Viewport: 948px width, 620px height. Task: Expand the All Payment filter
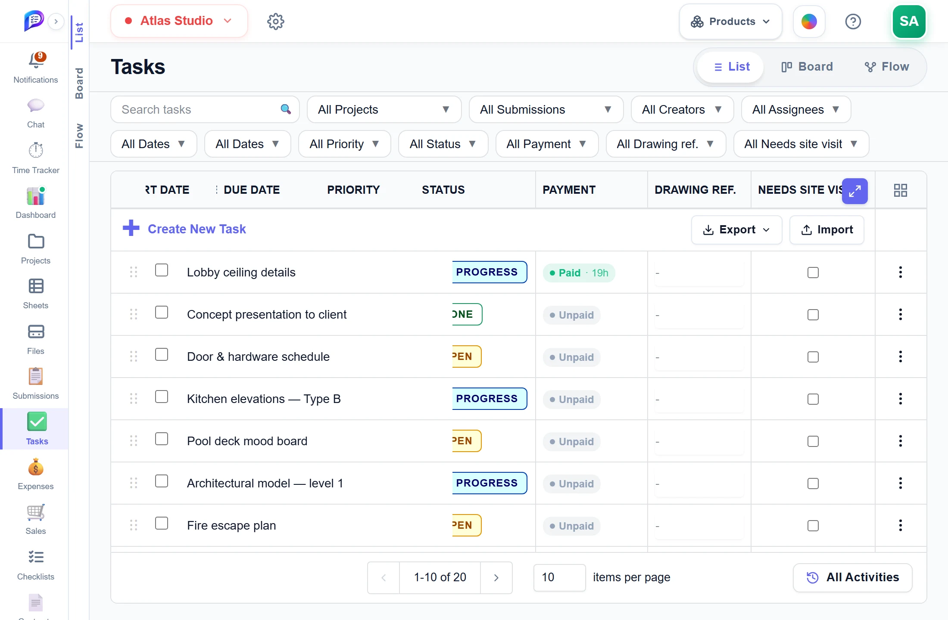click(547, 144)
